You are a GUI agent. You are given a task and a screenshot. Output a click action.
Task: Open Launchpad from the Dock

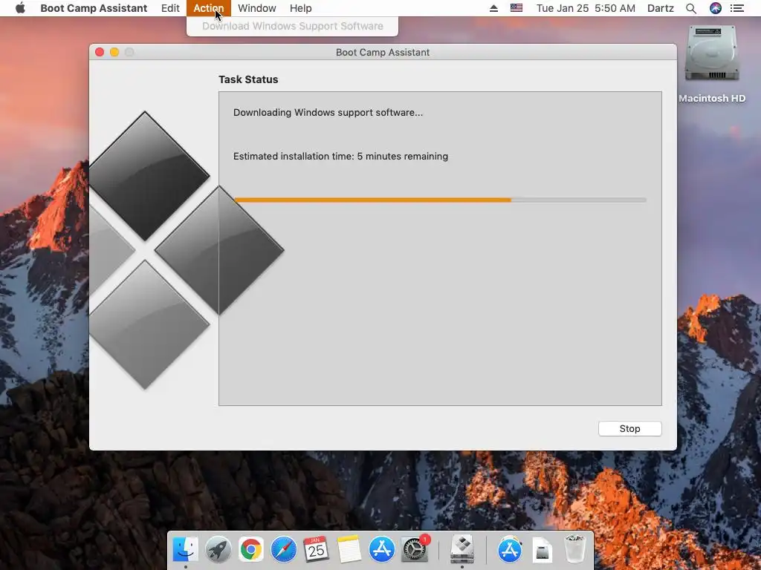[x=218, y=549]
